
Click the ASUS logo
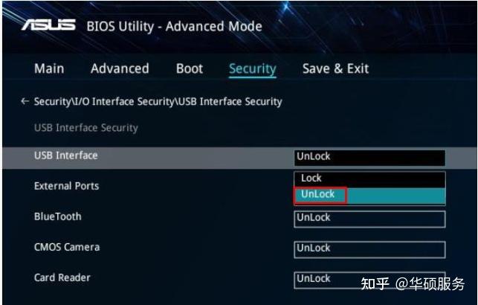point(48,25)
